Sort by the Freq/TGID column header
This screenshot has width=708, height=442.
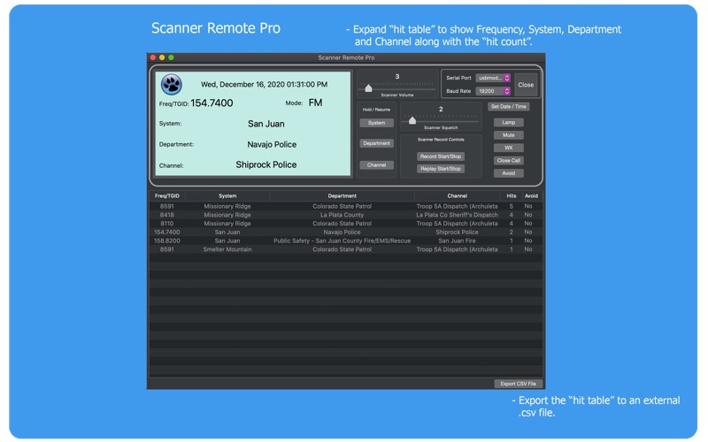pyautogui.click(x=167, y=196)
